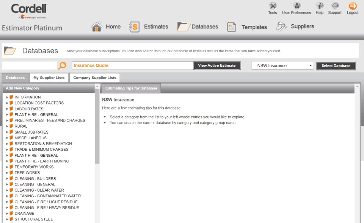Image resolution: width=364 pixels, height=223 pixels.
Task: Click the TREE WORKS book icon
Action: tap(11, 173)
